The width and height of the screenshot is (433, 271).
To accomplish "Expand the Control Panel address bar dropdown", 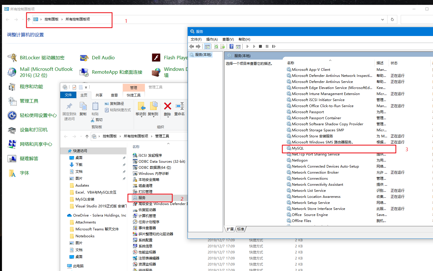I will 382,20.
